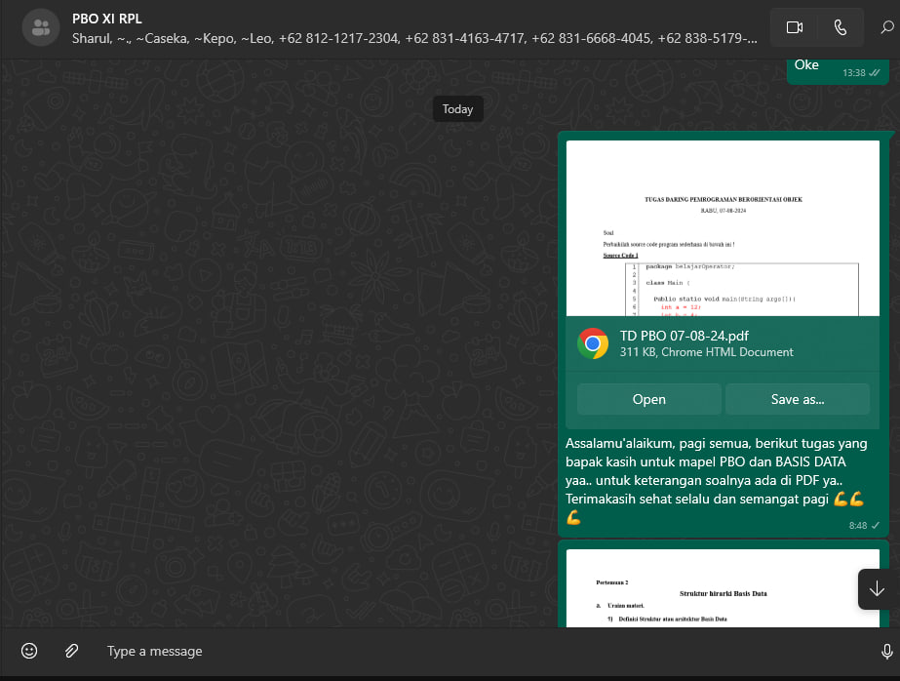
Task: Click the 13:38 timestamp on Oke message
Action: point(853,73)
